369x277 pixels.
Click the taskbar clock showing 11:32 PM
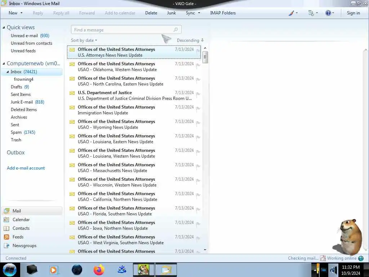click(x=351, y=270)
